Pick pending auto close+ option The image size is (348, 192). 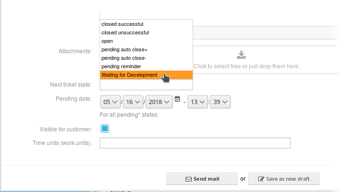pos(146,49)
